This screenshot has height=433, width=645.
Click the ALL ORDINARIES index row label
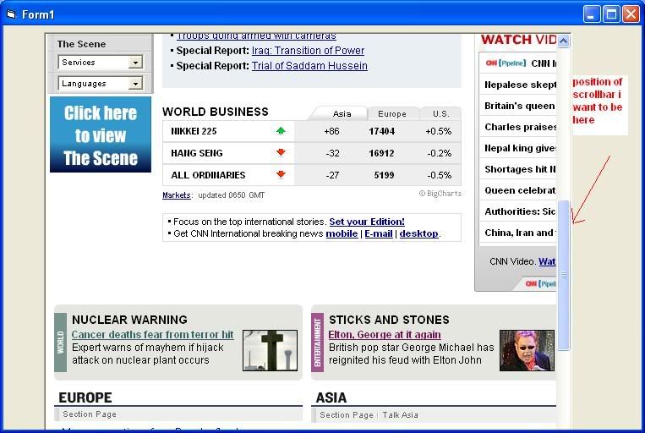click(x=208, y=175)
